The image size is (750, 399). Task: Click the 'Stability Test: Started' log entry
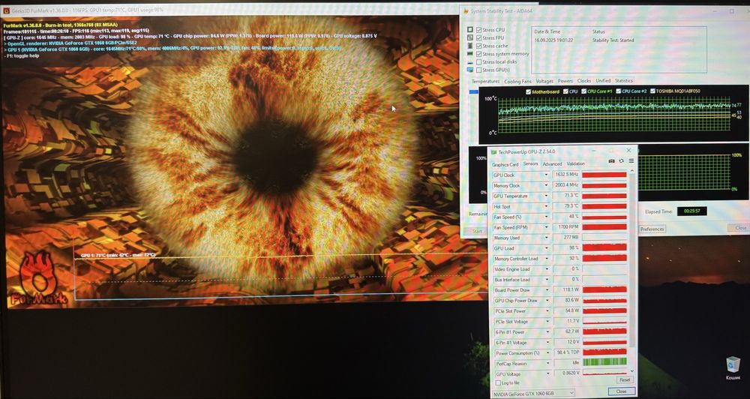pos(613,40)
